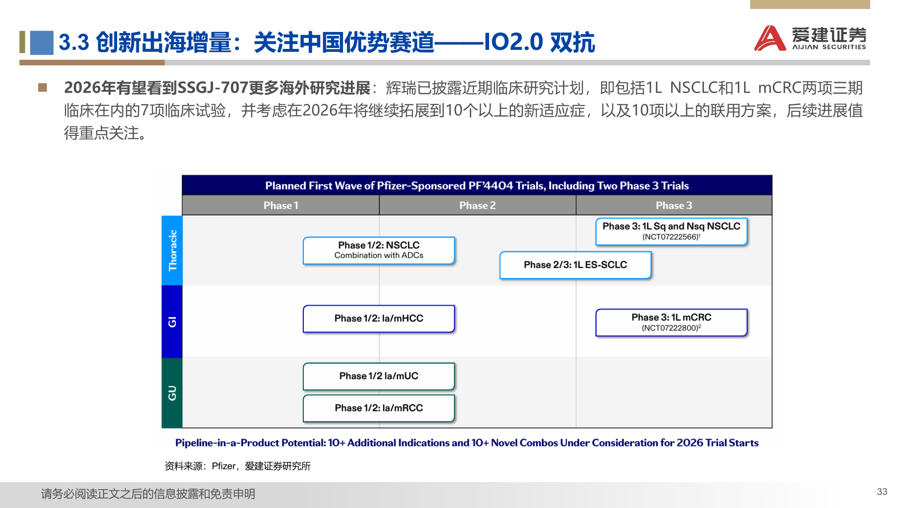Expand the Phase 1/2: la/mHCC entry
Screen dimensions: 903x508
pyautogui.click(x=379, y=319)
